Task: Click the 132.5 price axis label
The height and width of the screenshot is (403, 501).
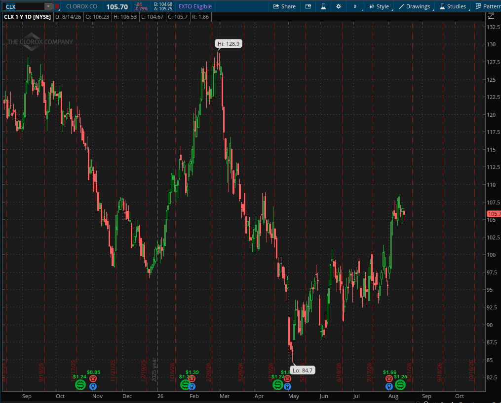Action: [x=493, y=27]
